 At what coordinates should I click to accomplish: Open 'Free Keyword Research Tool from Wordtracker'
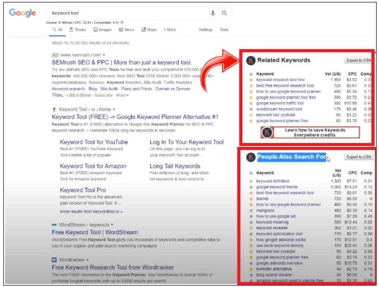coord(113,267)
